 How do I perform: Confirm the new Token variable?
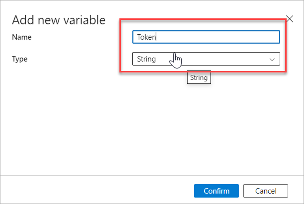tap(216, 191)
